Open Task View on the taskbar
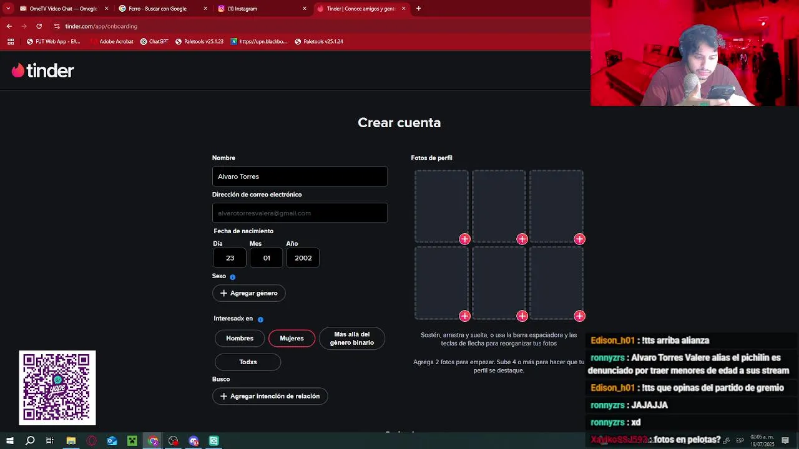The width and height of the screenshot is (799, 449). [50, 441]
